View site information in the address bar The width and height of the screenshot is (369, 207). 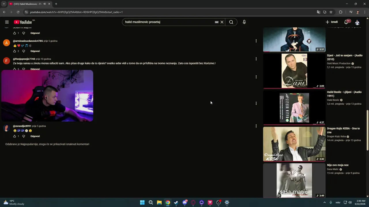click(x=26, y=12)
